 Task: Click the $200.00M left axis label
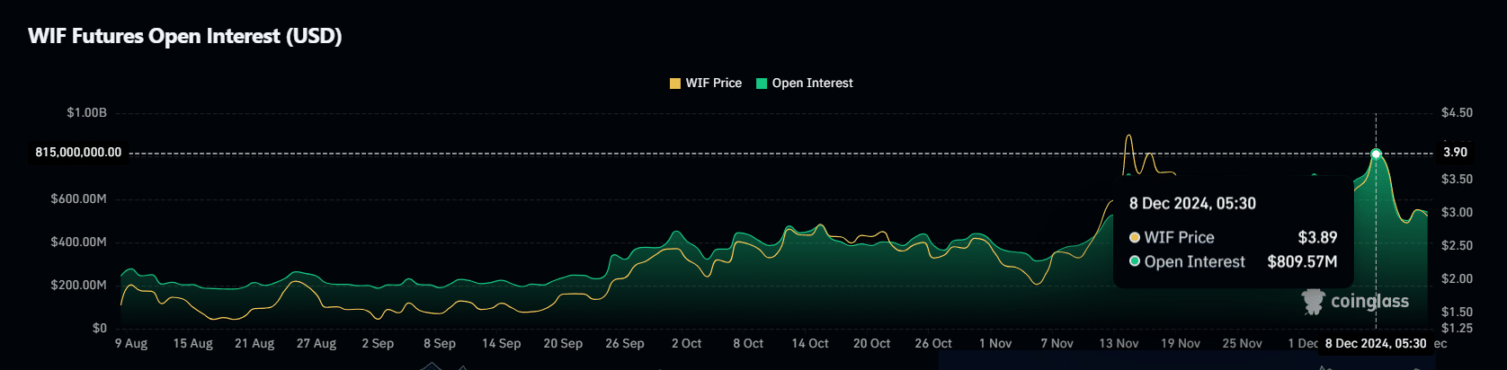(79, 285)
